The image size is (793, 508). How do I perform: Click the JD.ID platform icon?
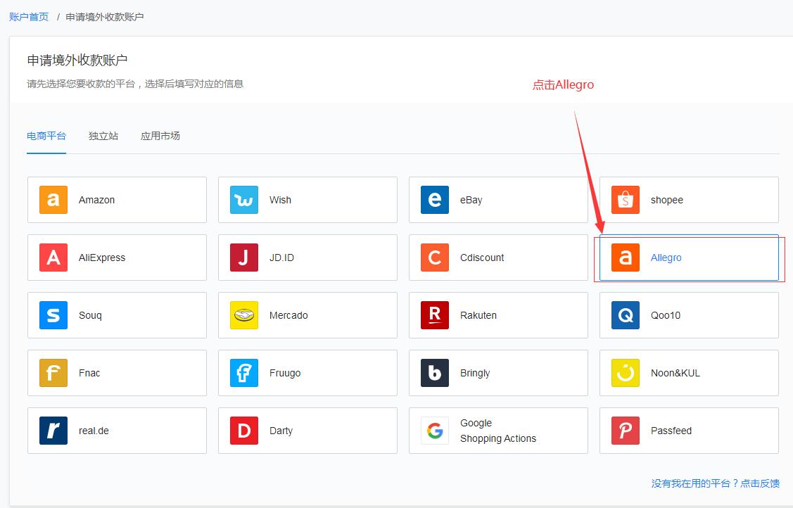tap(243, 258)
